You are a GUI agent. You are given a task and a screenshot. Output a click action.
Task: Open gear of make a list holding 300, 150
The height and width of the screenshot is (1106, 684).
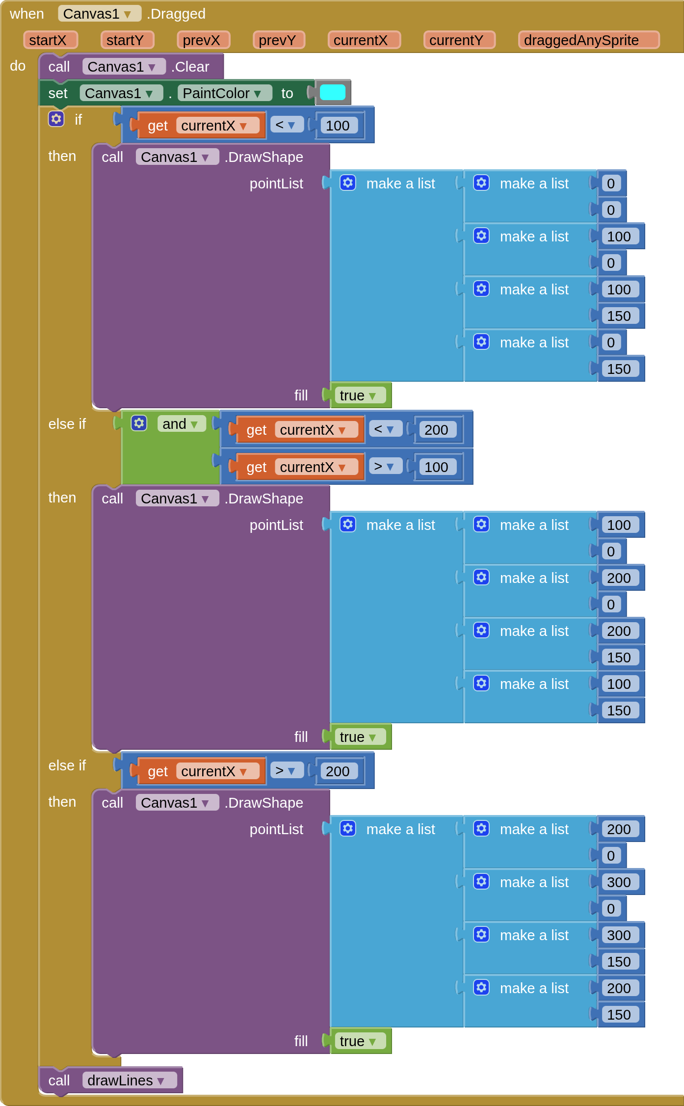click(x=481, y=934)
